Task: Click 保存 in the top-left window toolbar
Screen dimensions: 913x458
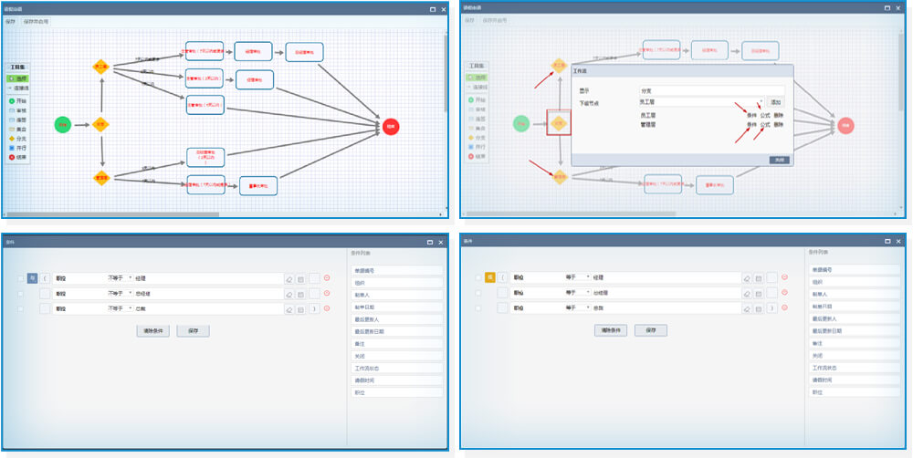Action: tap(10, 20)
